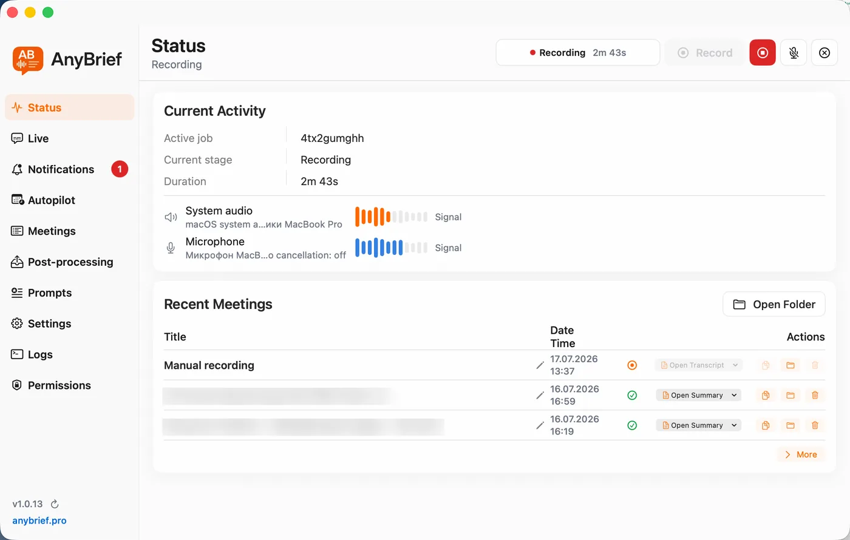Click the System audio speaker icon
The width and height of the screenshot is (850, 540).
171,217
